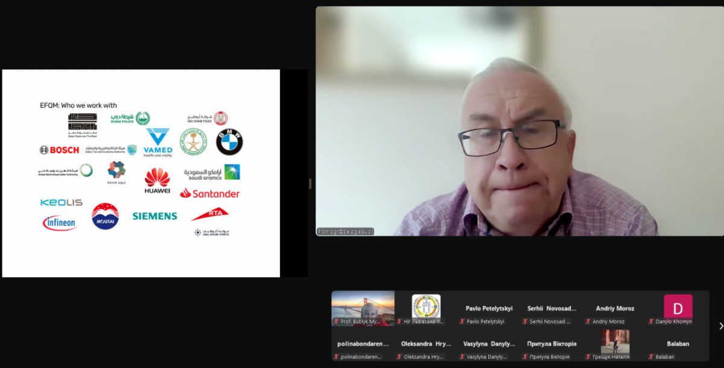Viewport: 724px width, 368px height.
Task: Toggle the mic indicator for Serhii Novosad
Action: click(x=525, y=322)
